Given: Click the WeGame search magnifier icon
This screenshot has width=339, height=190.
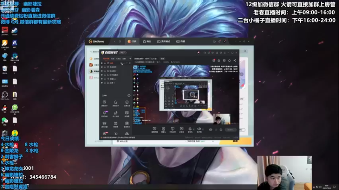Looking at the screenshot, I should 245,51.
